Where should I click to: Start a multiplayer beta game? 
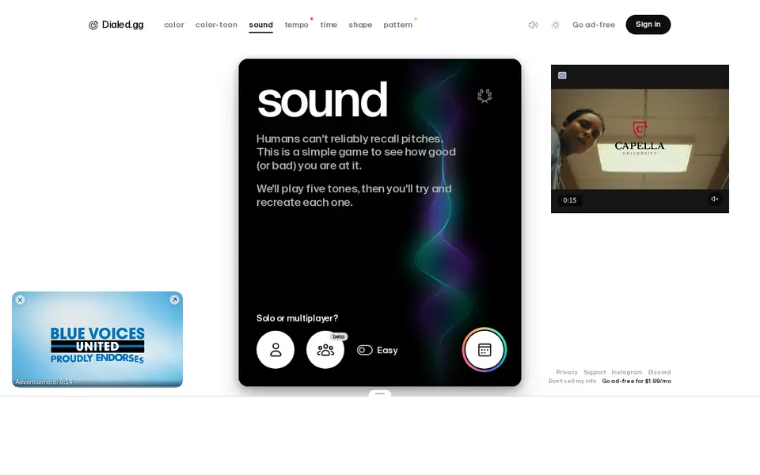pyautogui.click(x=325, y=349)
